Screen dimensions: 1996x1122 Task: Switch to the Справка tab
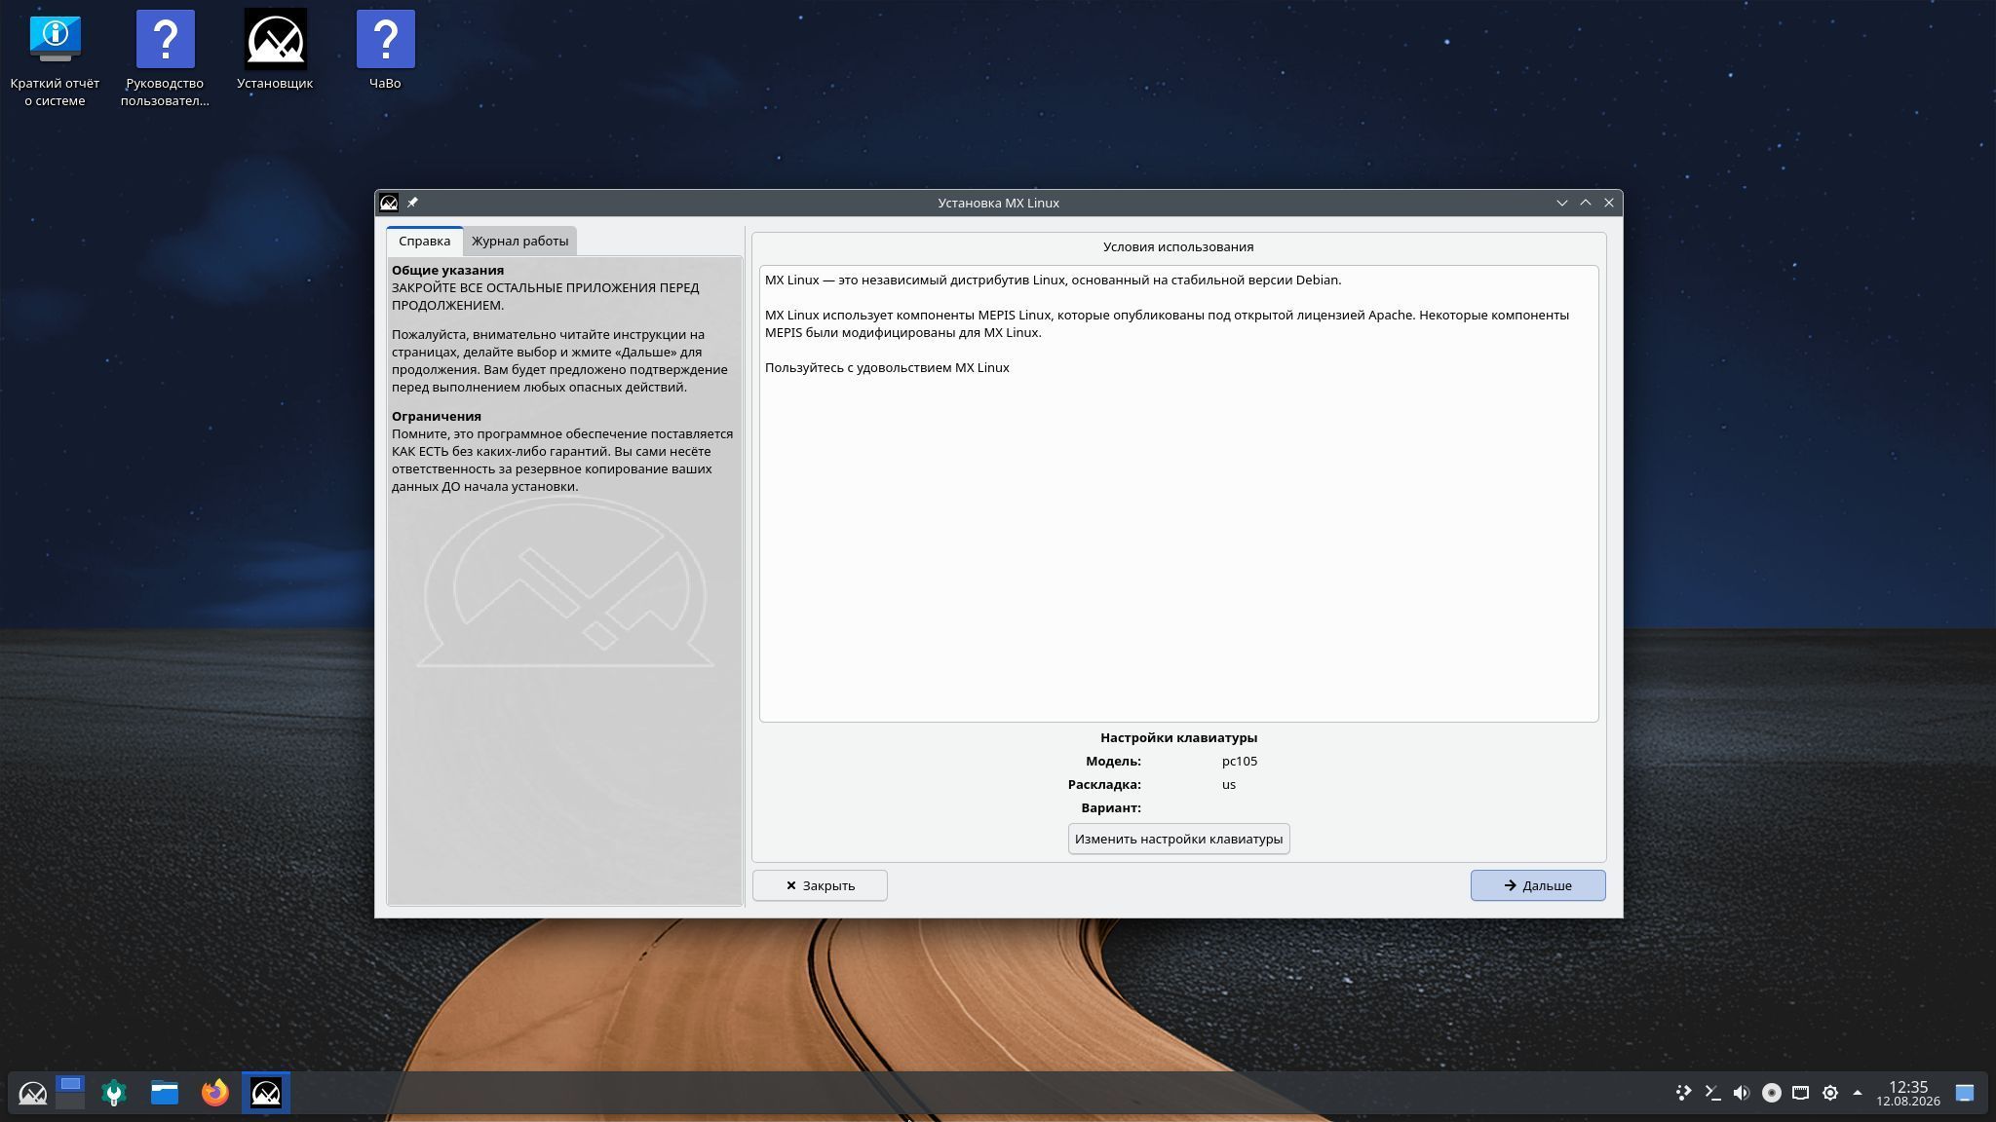point(424,241)
